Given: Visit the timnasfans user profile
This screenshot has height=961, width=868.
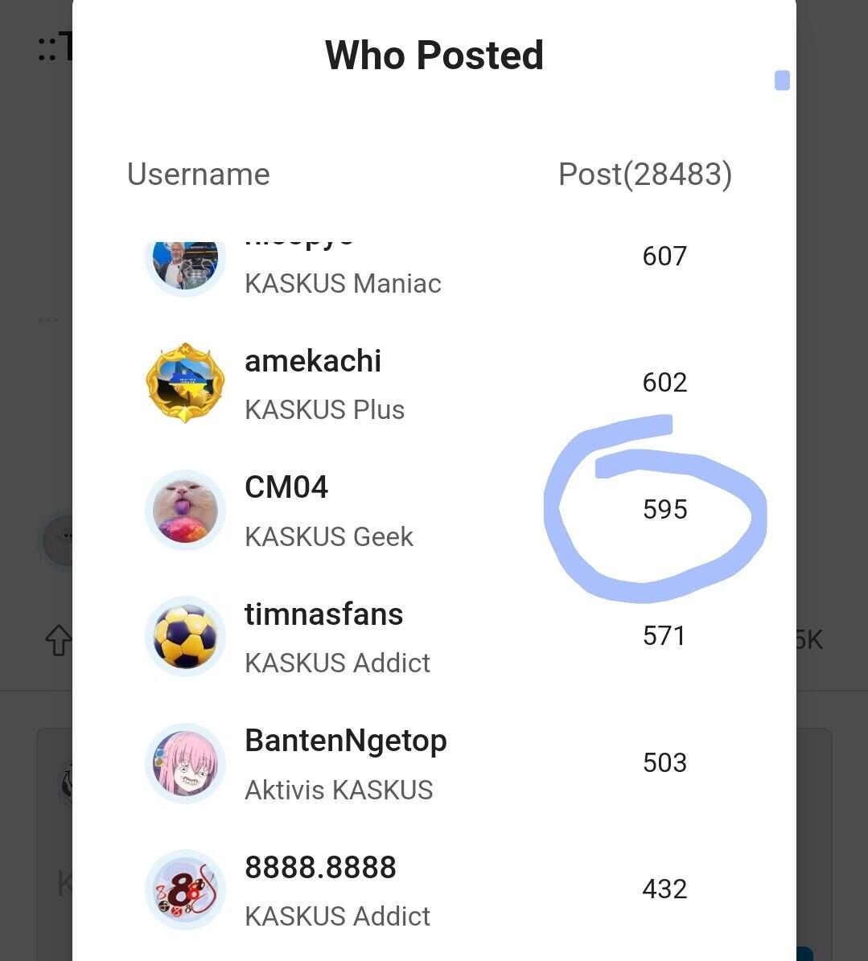Looking at the screenshot, I should (323, 614).
